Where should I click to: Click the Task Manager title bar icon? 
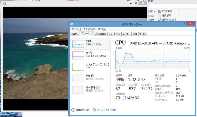pos(72,24)
